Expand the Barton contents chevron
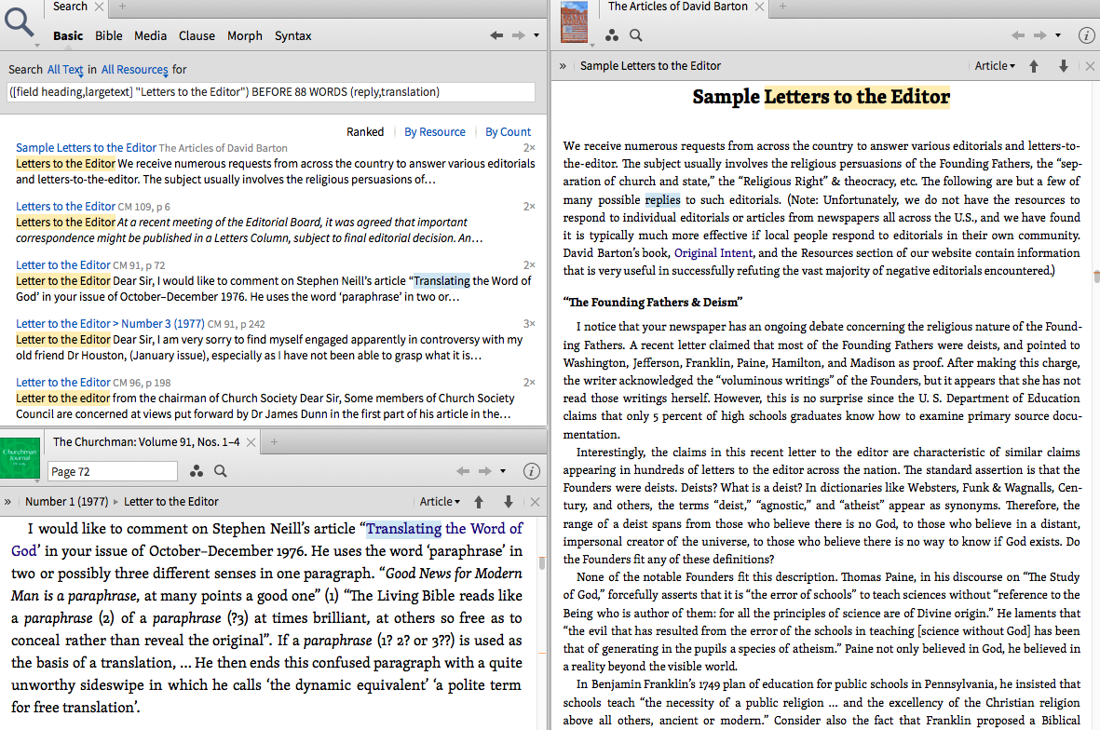This screenshot has width=1100, height=730. coord(563,66)
